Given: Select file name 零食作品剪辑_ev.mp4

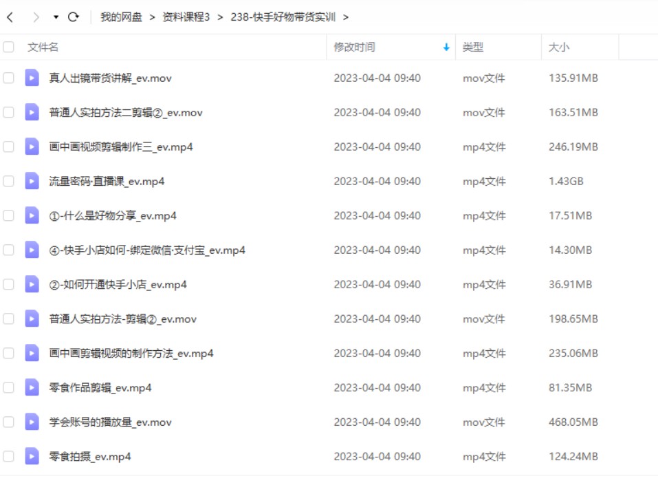Looking at the screenshot, I should [100, 387].
